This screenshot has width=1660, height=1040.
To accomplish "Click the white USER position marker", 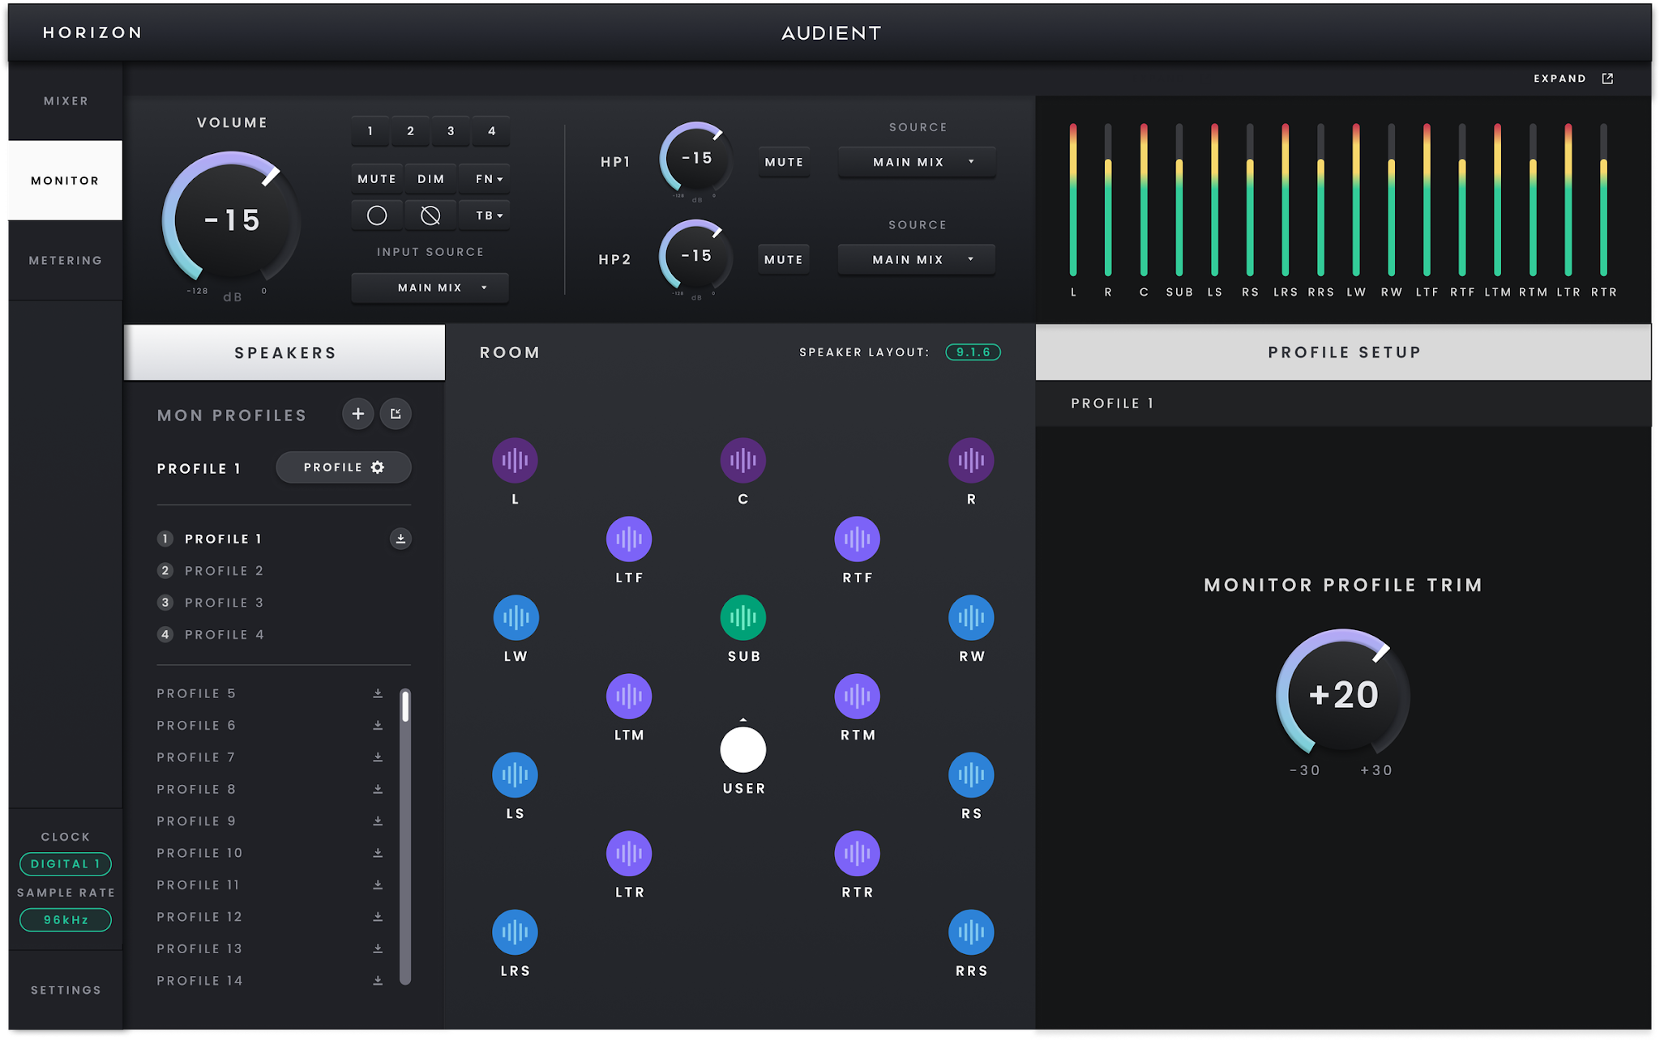I will coord(742,749).
